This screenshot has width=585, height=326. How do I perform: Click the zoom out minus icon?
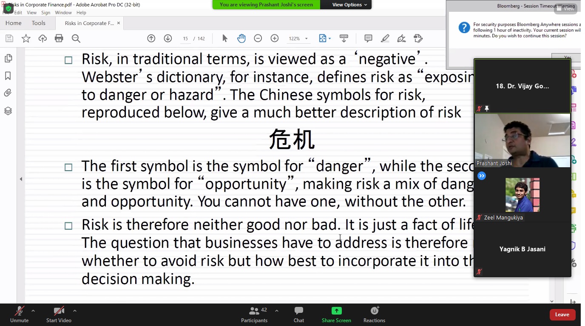coord(258,39)
